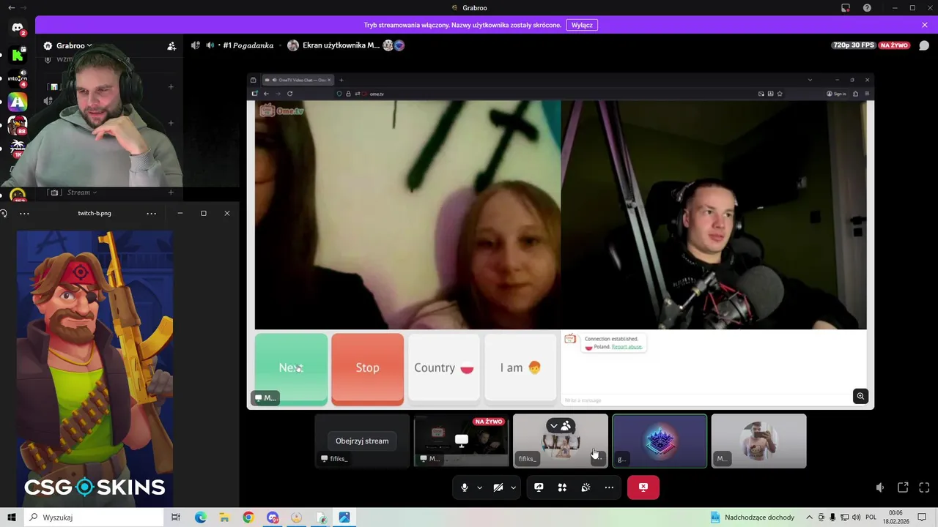Disconnect from the call with red button

[x=643, y=487]
